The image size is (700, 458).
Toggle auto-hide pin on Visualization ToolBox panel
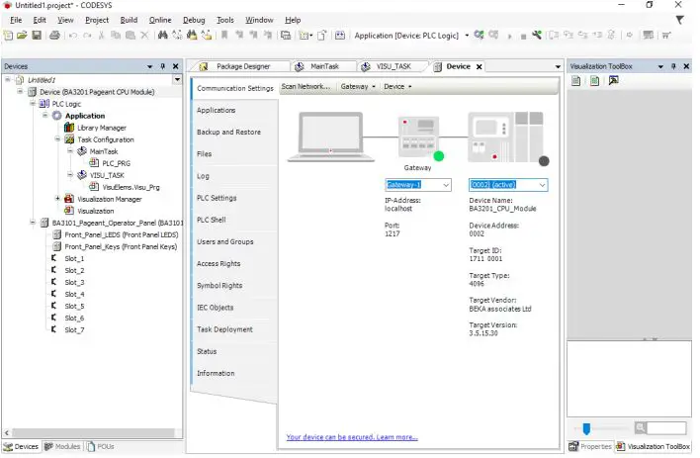[x=673, y=66]
